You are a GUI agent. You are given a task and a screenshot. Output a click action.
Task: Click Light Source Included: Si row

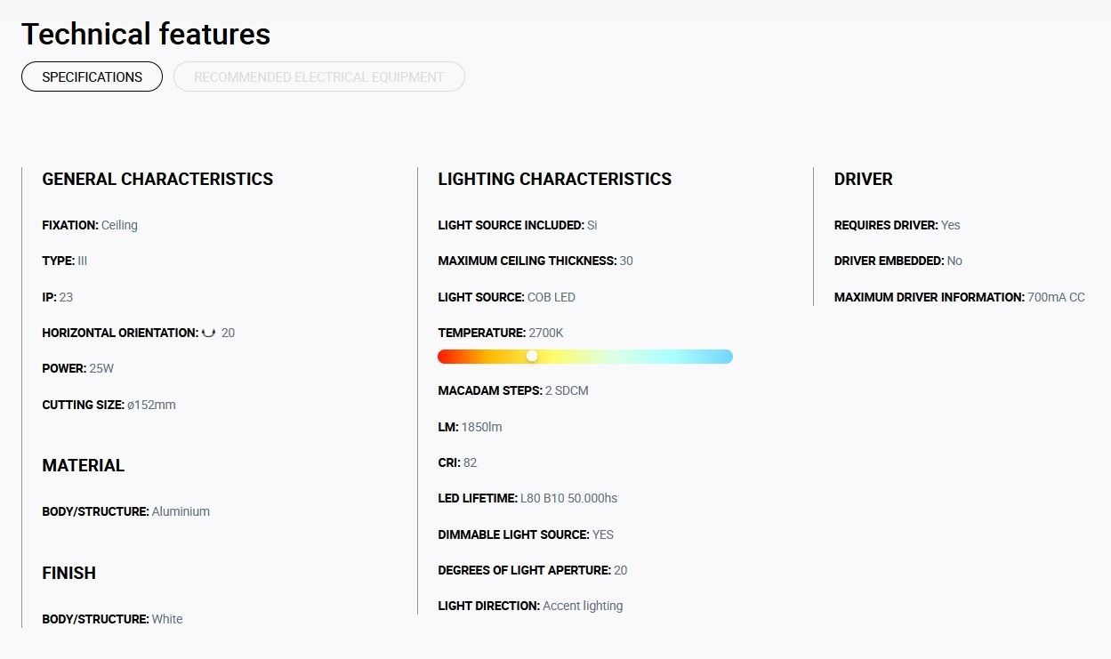coord(518,225)
